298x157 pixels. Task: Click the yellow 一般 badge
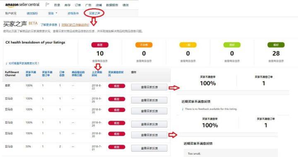(x=188, y=45)
